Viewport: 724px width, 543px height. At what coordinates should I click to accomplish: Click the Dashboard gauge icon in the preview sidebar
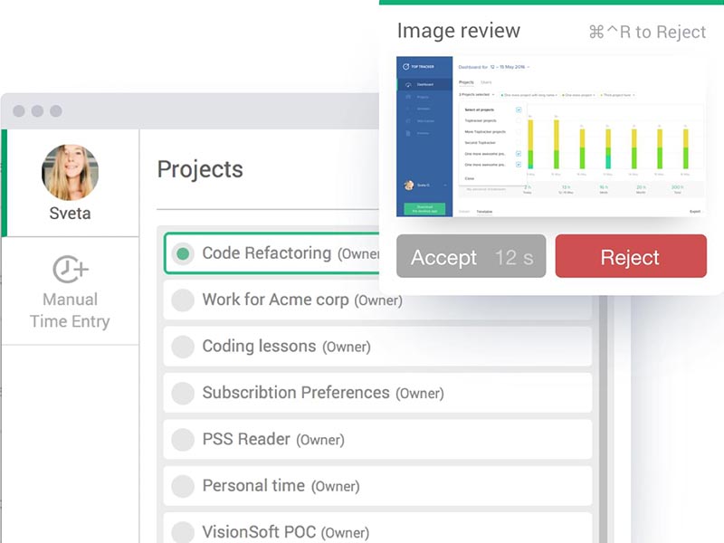[x=408, y=84]
